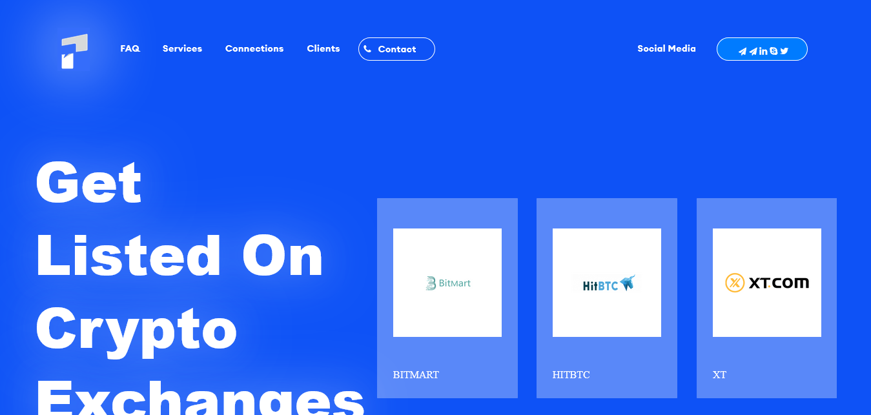Go to the Services section
The image size is (871, 415).
(x=182, y=48)
